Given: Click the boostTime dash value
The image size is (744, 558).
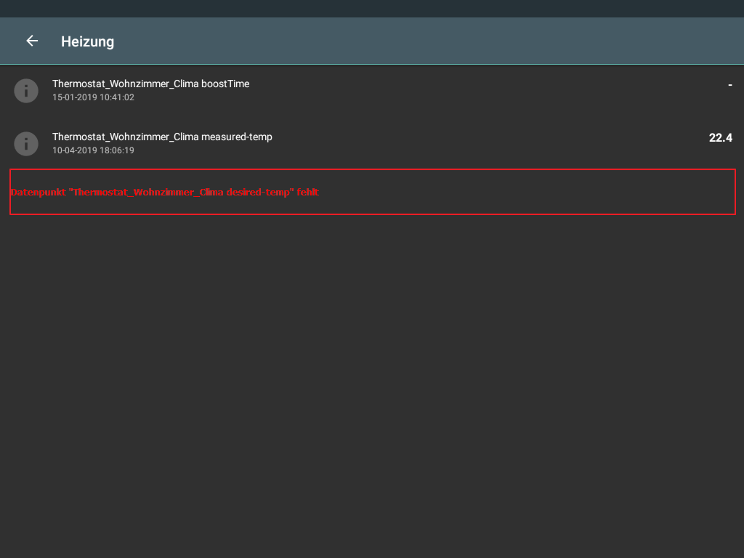Looking at the screenshot, I should tap(729, 85).
